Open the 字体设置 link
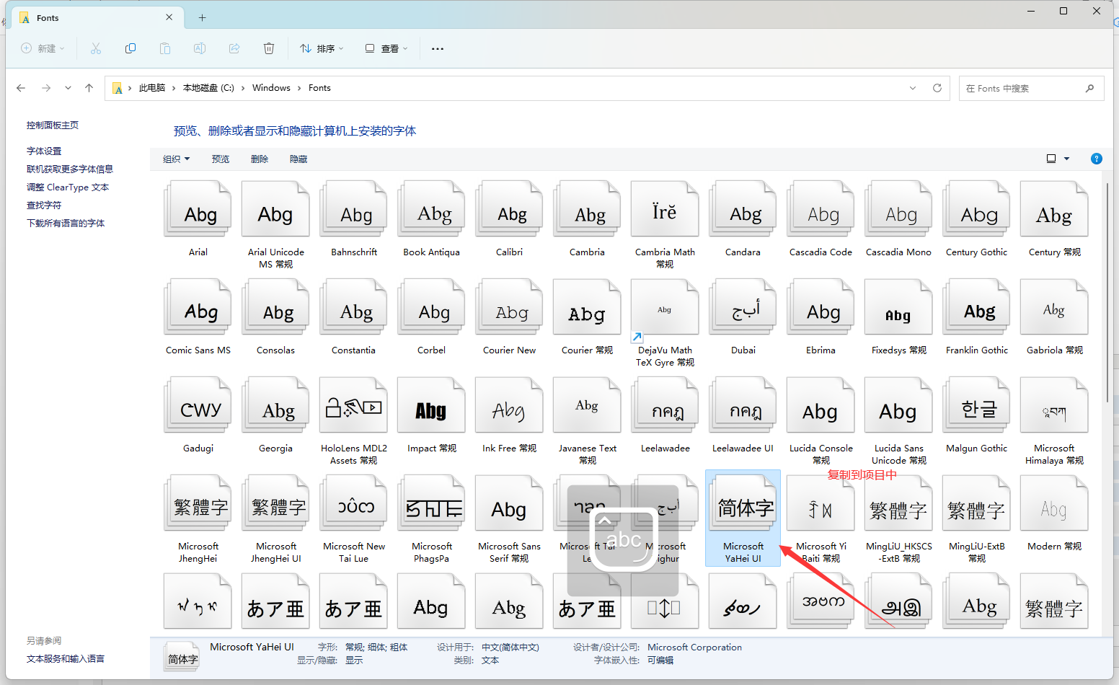Image resolution: width=1119 pixels, height=685 pixels. (x=44, y=151)
